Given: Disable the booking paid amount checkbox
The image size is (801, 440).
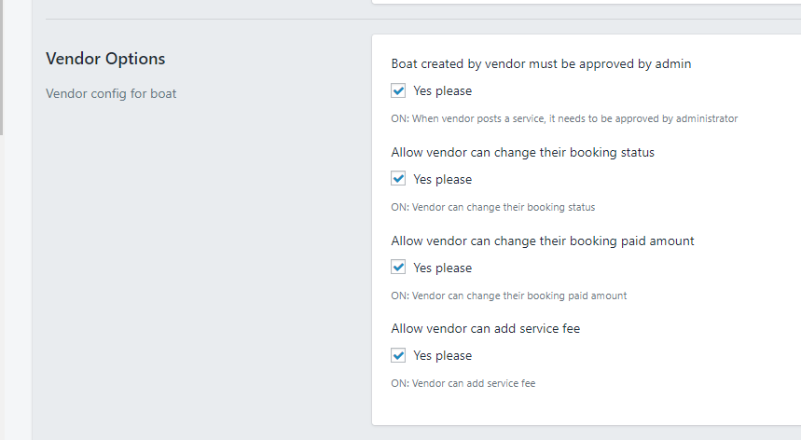Looking at the screenshot, I should pyautogui.click(x=398, y=268).
